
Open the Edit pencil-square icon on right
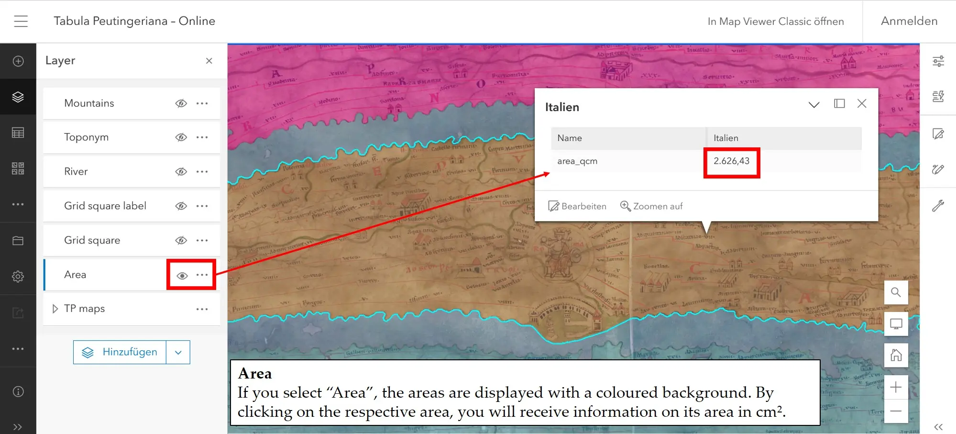point(938,134)
